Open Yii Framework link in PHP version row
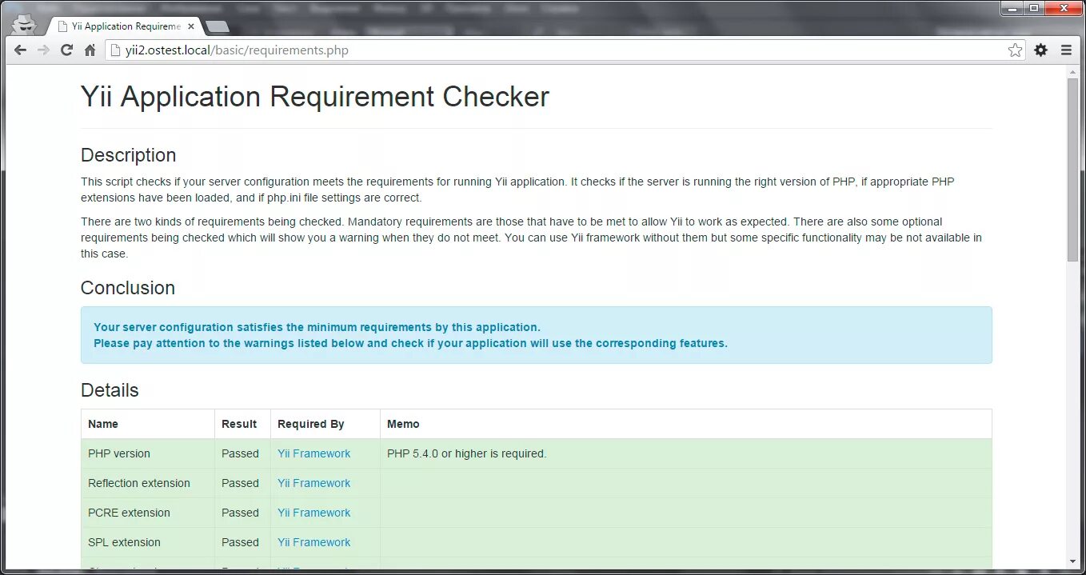This screenshot has height=575, width=1086. 313,453
